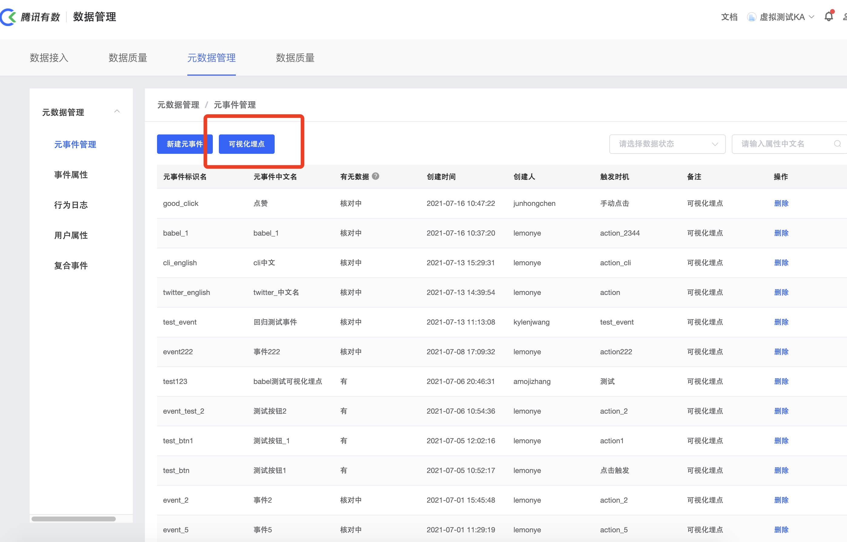Click the 手动点击 trigger cell
Viewport: 847px width, 542px height.
(614, 203)
